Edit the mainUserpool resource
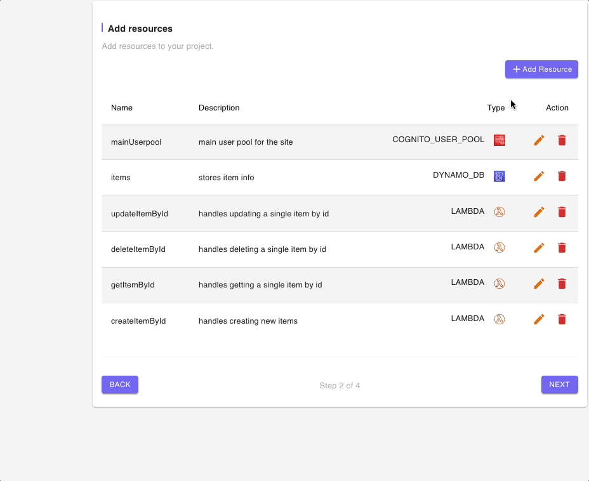The width and height of the screenshot is (589, 481). click(x=539, y=140)
